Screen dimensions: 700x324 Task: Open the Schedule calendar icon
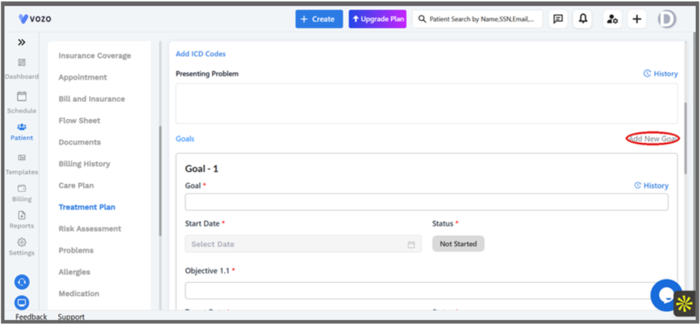[x=21, y=96]
